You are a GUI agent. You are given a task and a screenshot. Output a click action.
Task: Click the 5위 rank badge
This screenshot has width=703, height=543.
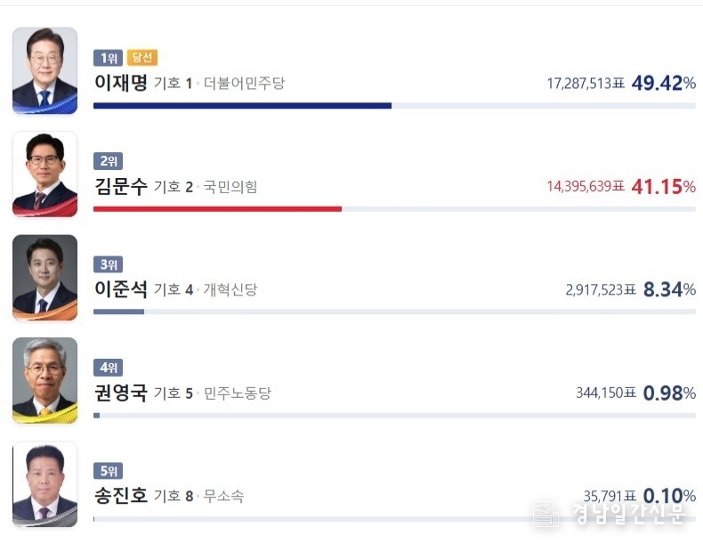(x=108, y=471)
